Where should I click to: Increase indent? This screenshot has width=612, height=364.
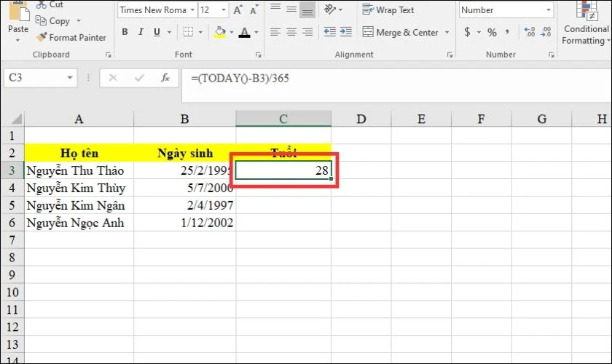(x=346, y=32)
